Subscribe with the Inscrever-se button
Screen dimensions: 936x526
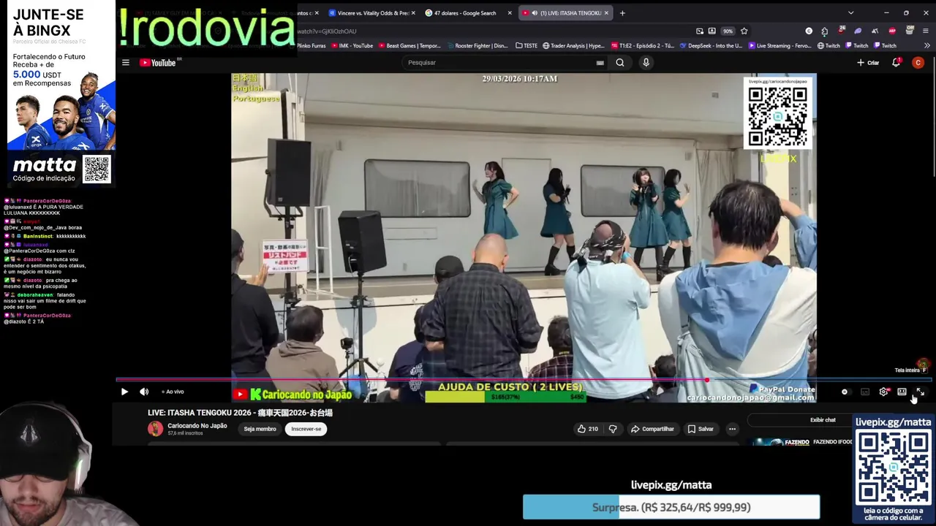click(306, 429)
